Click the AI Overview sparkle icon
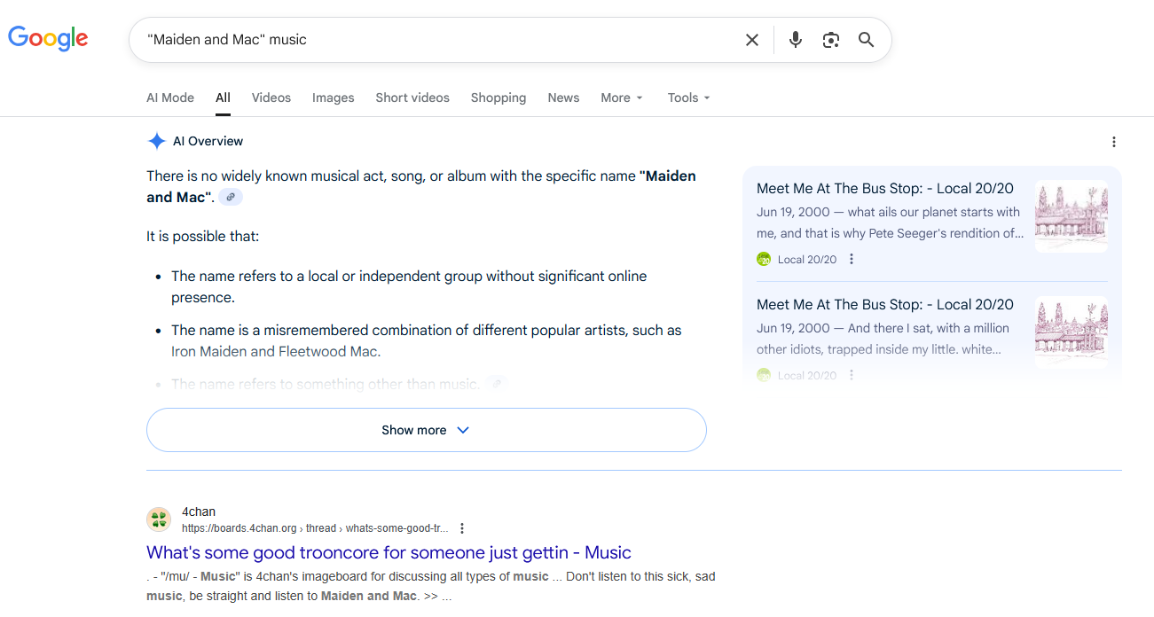Viewport: 1154px width, 617px height. (x=157, y=141)
